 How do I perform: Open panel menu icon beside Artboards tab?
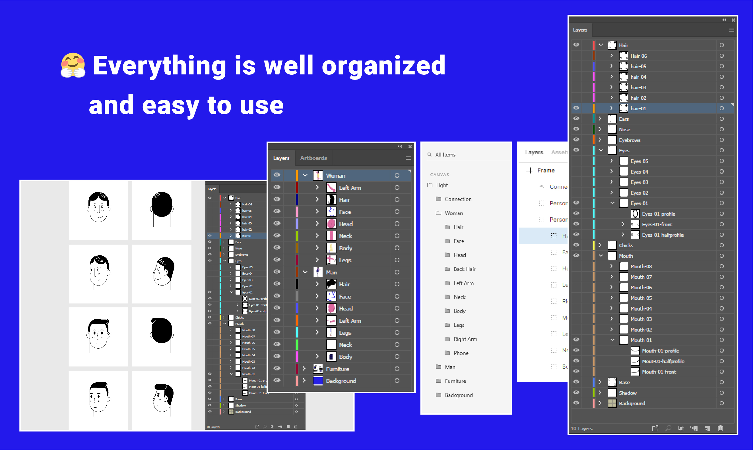pyautogui.click(x=409, y=158)
